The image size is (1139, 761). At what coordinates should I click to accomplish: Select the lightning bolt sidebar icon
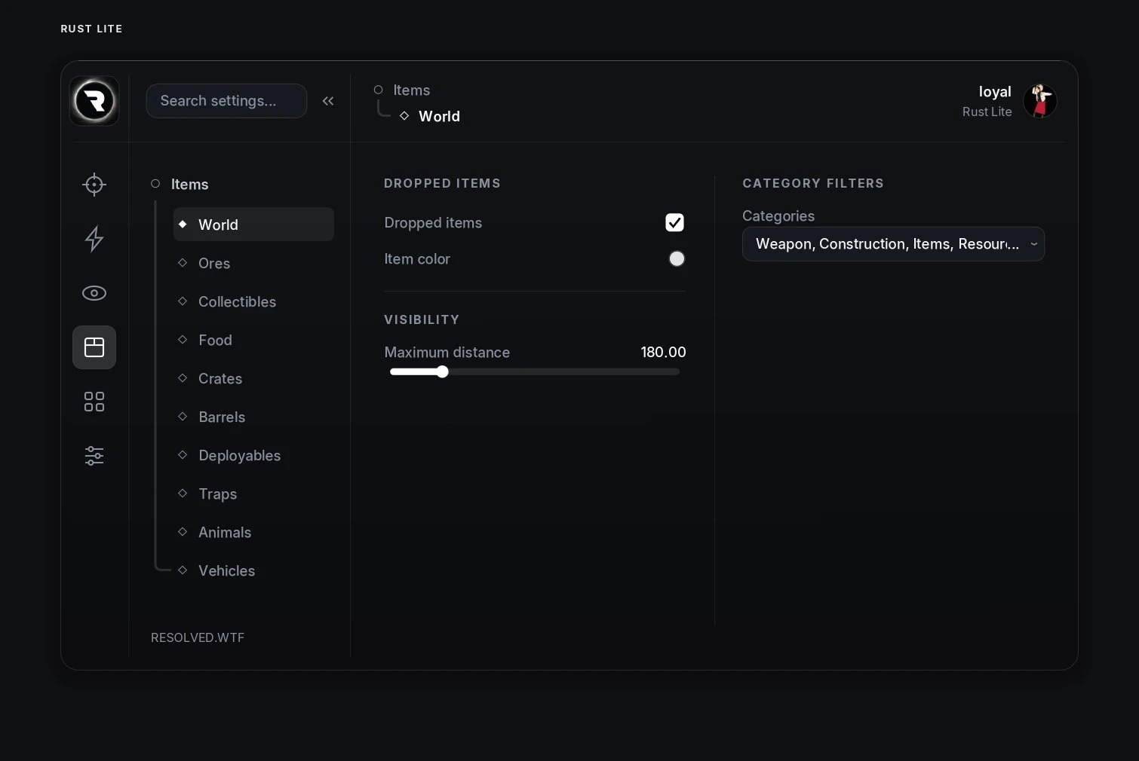point(94,239)
